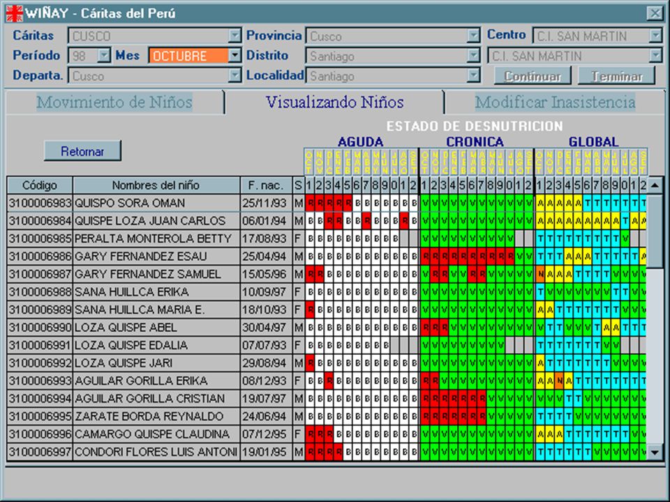Image resolution: width=670 pixels, height=502 pixels.
Task: Select row AGUILAR GORILLA CRISTIAN
Action: point(327,398)
